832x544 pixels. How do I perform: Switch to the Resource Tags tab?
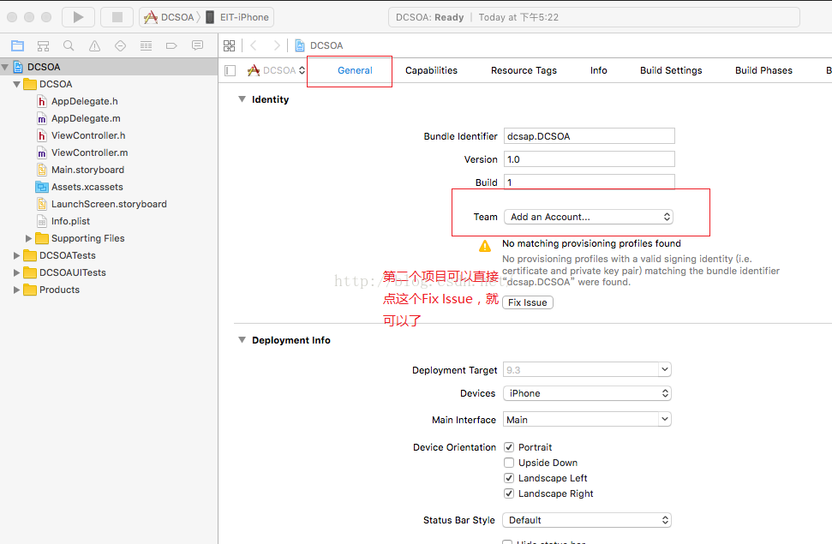524,70
